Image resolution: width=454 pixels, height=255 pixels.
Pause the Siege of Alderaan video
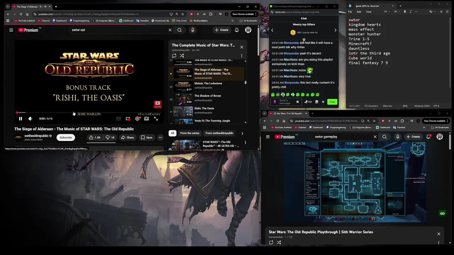pyautogui.click(x=21, y=119)
